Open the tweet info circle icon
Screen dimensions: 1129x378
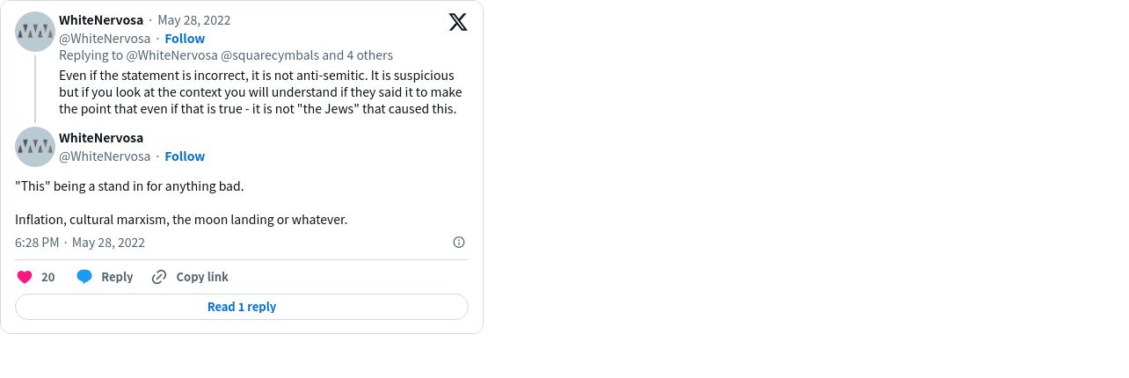tap(459, 243)
